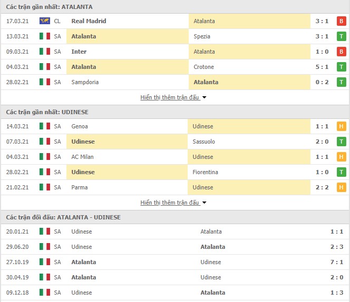
Task: Click the red B badge for Real Madrid match
Action: pyautogui.click(x=341, y=21)
